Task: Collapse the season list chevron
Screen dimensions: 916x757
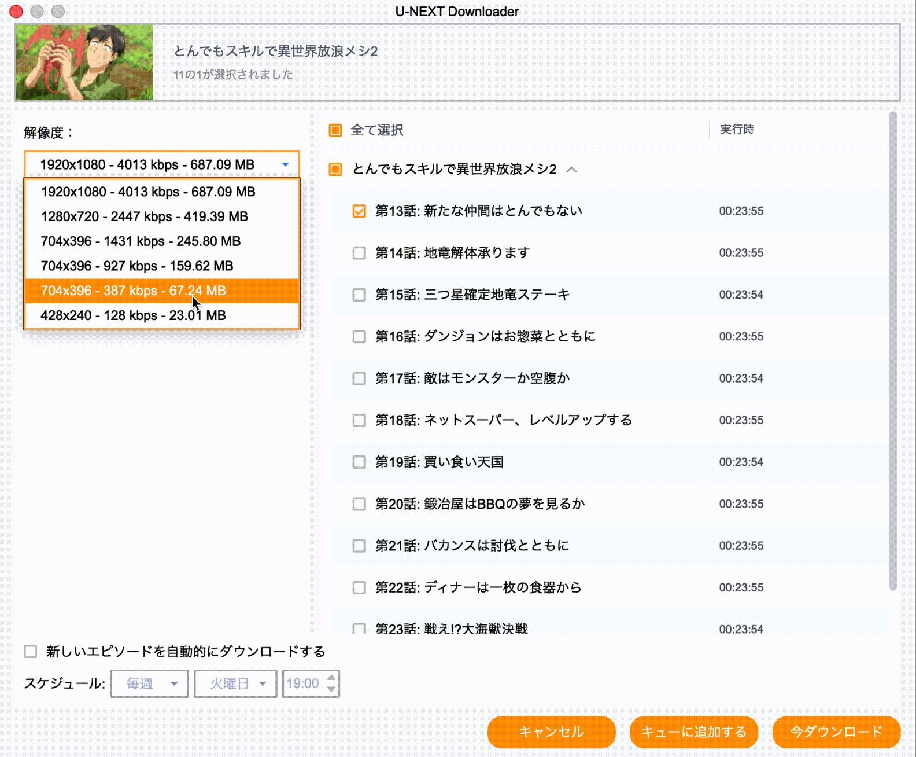Action: (571, 170)
